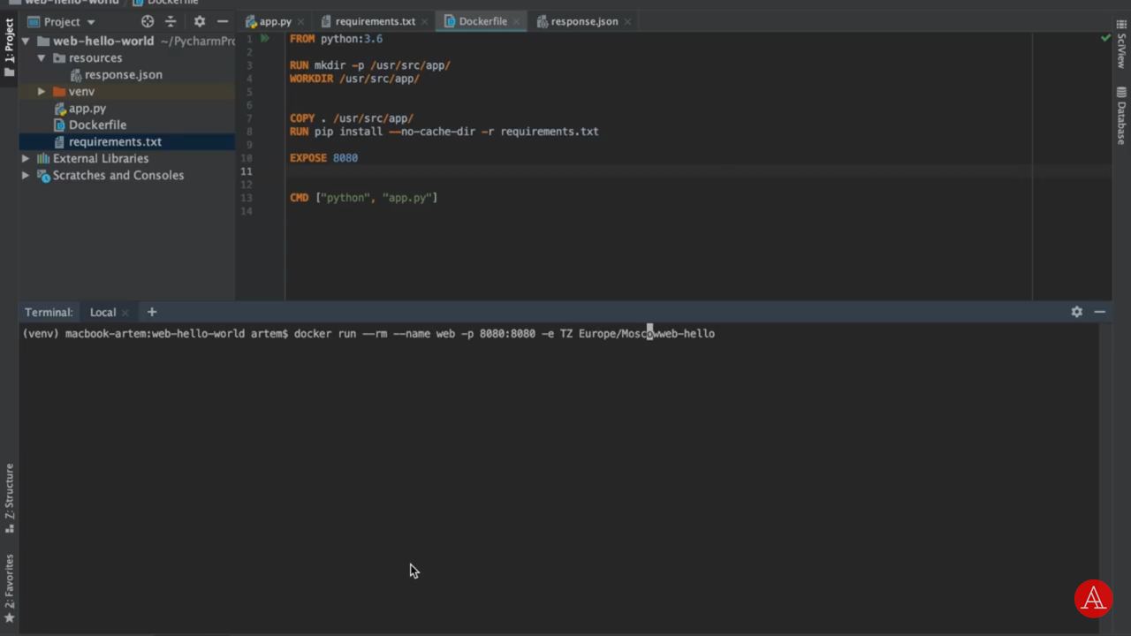Hide the Project panel with the minus icon
The width and height of the screenshot is (1131, 636).
[x=223, y=21]
